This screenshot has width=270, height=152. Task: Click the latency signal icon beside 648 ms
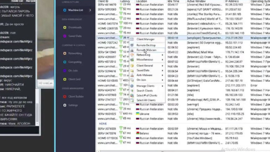click(121, 114)
